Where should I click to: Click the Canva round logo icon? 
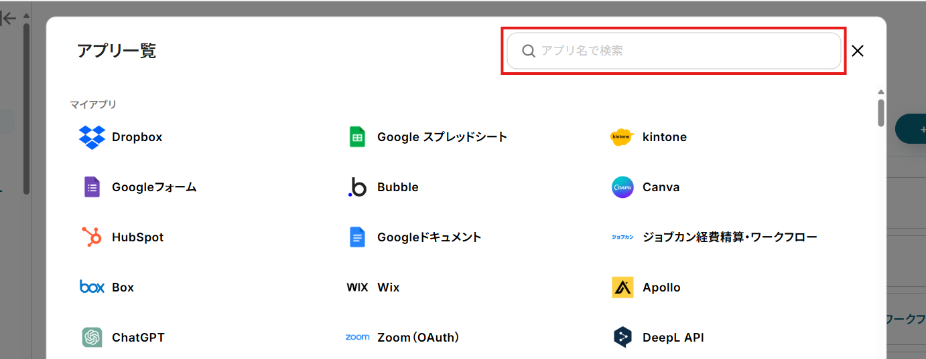622,187
